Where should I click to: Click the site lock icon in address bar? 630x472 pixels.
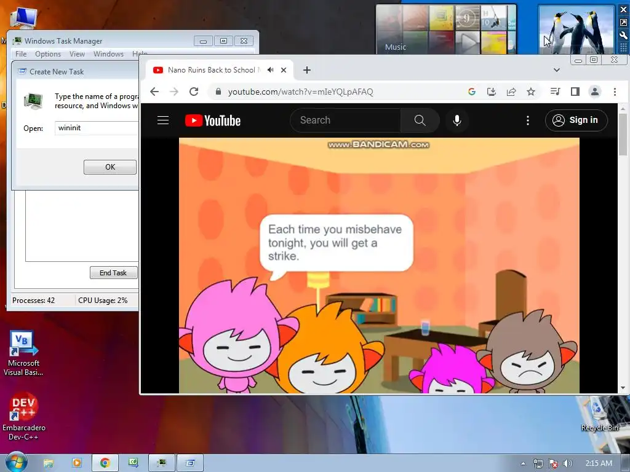coord(218,92)
